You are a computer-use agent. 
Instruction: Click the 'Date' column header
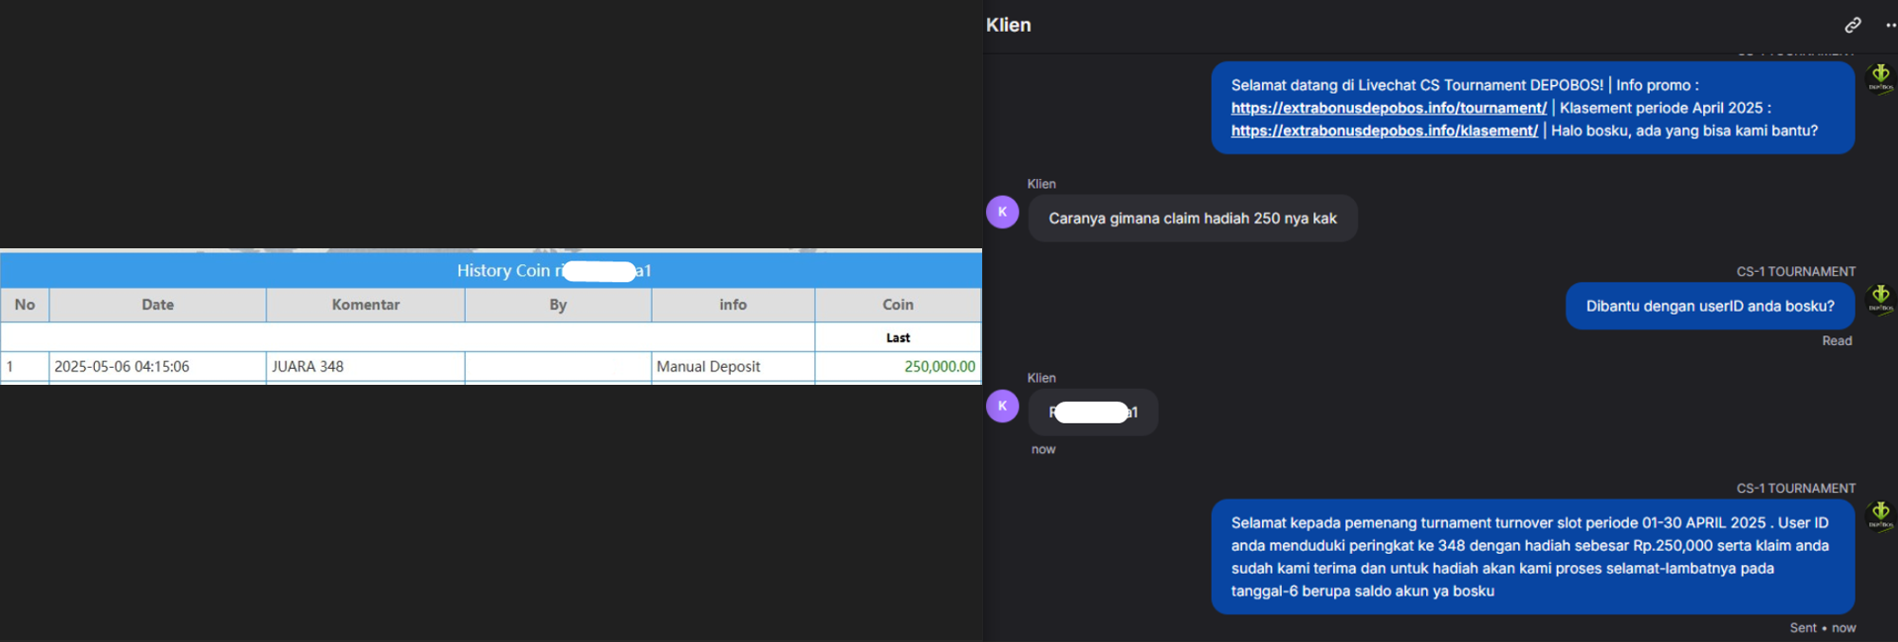[x=157, y=305]
